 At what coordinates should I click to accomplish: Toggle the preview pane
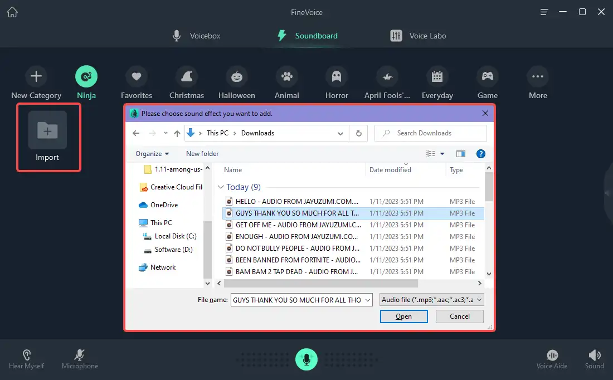tap(461, 154)
